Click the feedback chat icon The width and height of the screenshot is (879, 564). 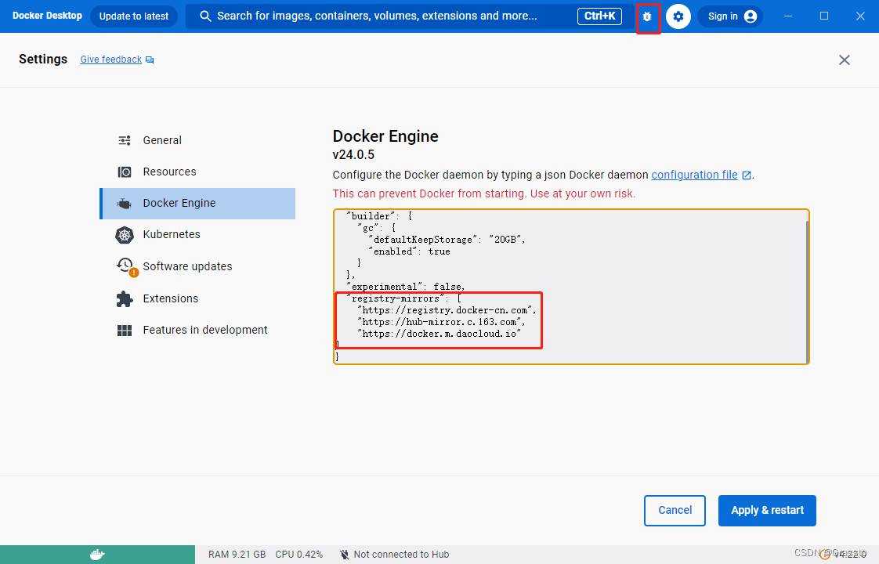(150, 60)
